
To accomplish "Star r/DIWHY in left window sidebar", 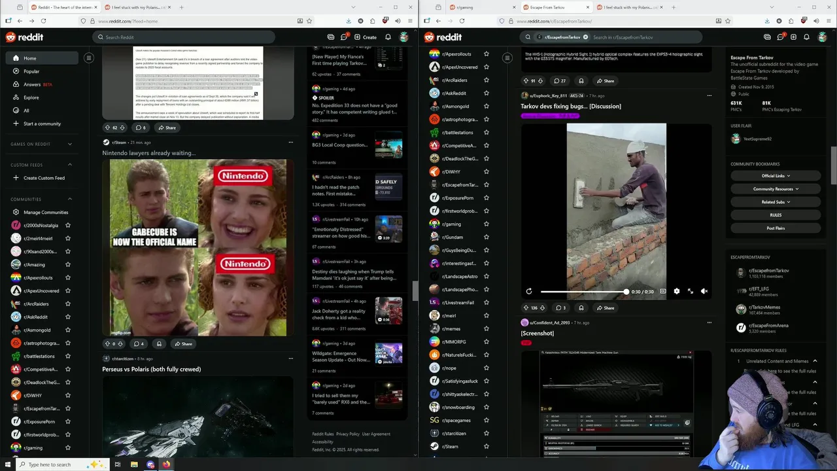I will pyautogui.click(x=68, y=395).
